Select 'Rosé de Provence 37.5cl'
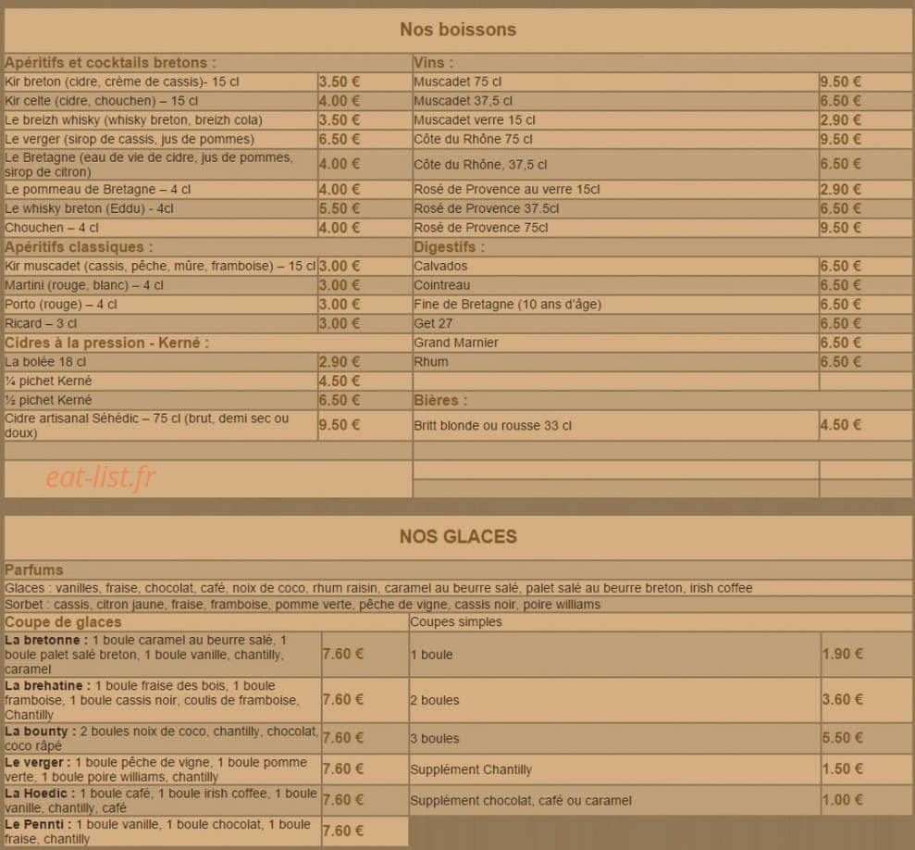The width and height of the screenshot is (915, 850). pos(486,208)
